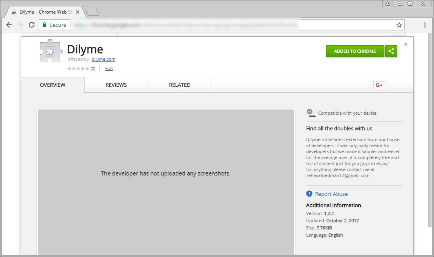
Task: Close the Dilyme extension detail dialog
Action: pyautogui.click(x=406, y=44)
